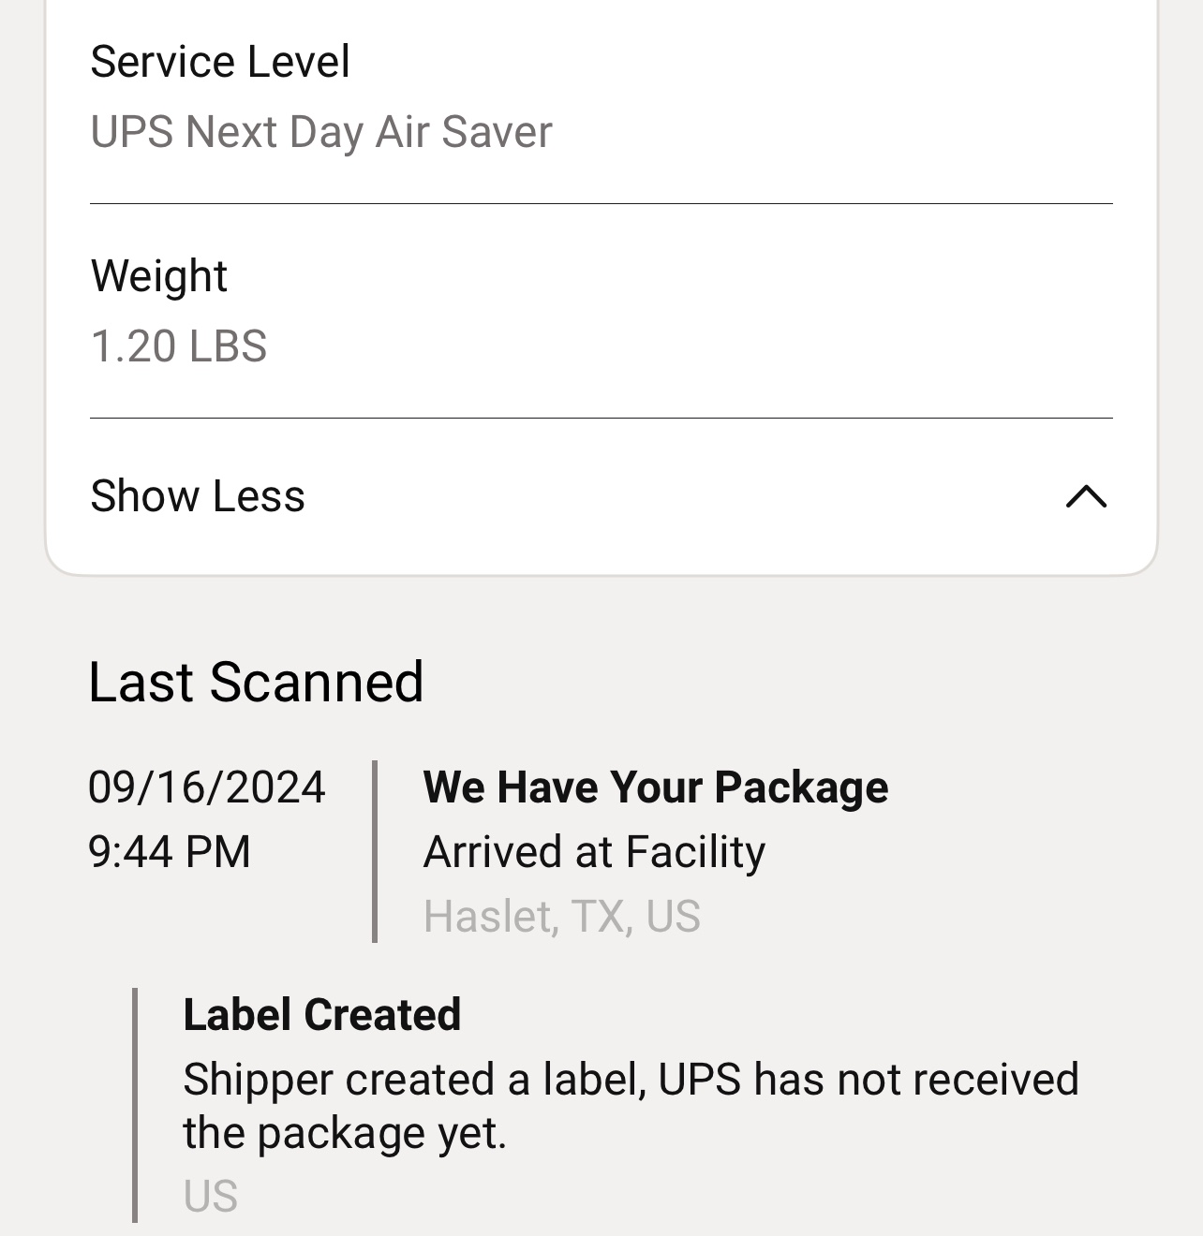Select the 09/16/2024 scan date
Screen dimensions: 1203x1236
207,787
